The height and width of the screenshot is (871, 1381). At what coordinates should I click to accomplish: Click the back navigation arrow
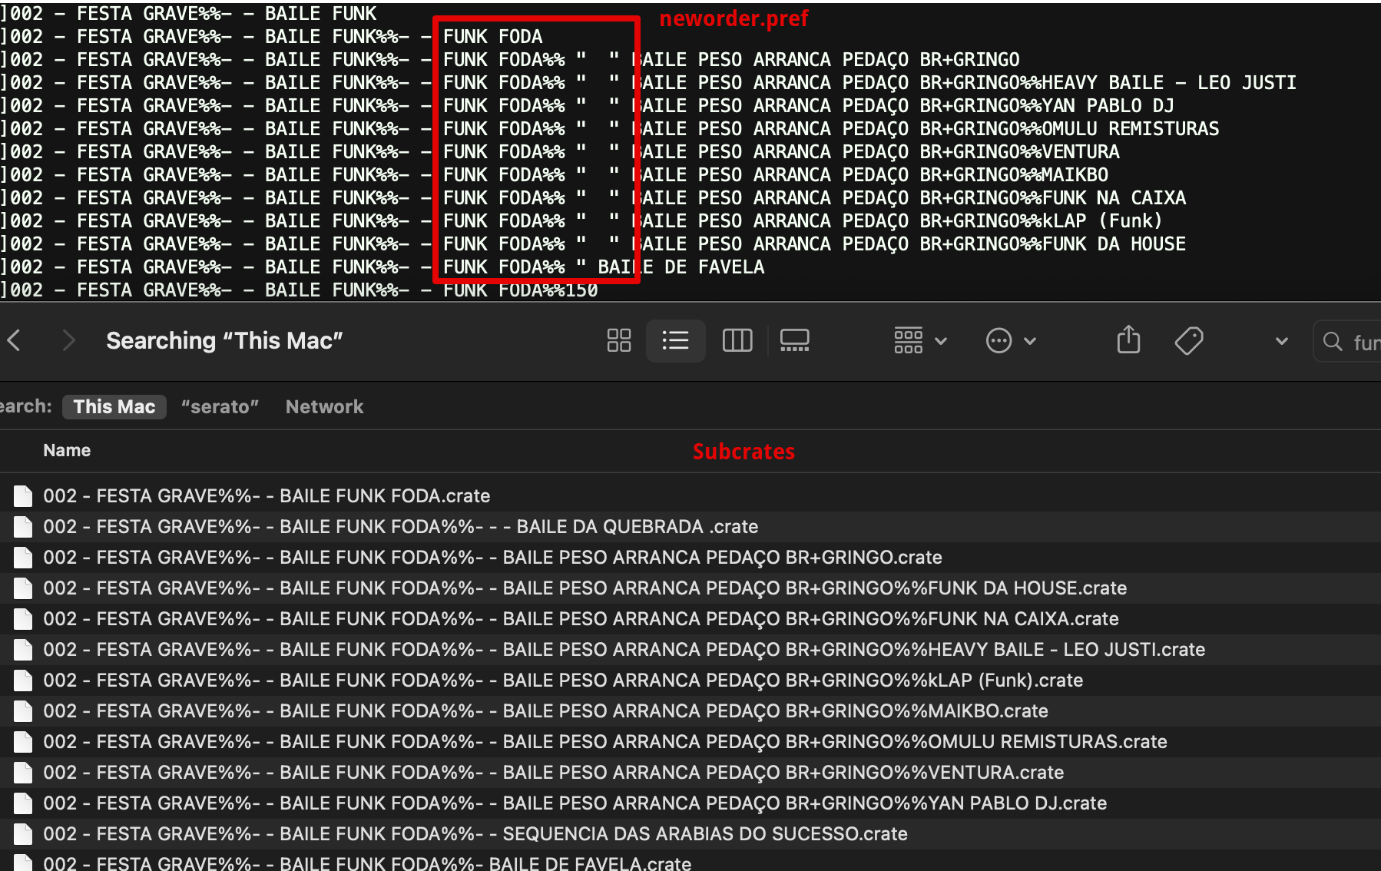pos(14,340)
